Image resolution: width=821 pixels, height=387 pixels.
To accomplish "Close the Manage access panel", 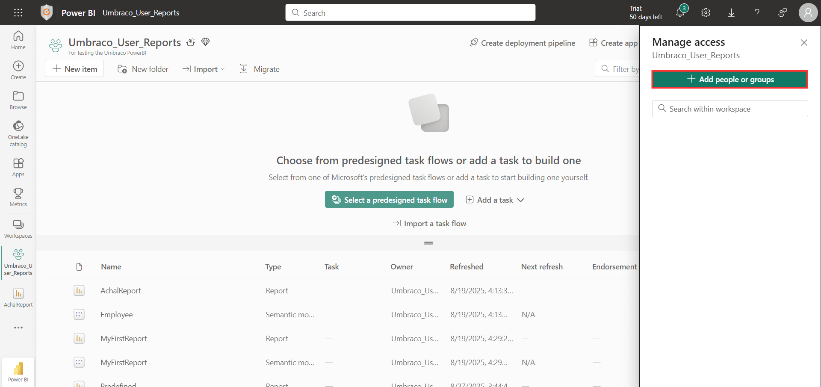I will 804,42.
